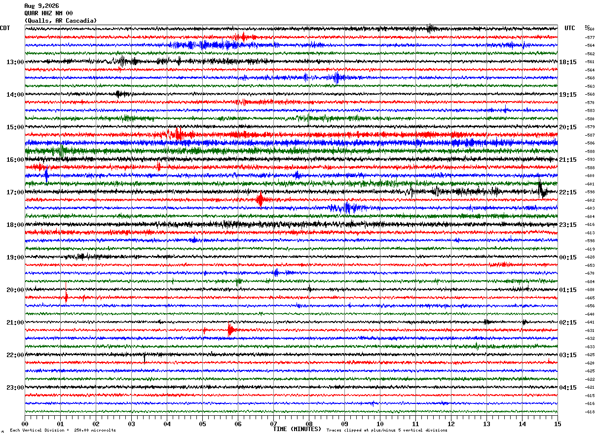Image resolution: width=597 pixels, height=437 pixels.
Task: Click the DC offset value -628
Action: [590, 257]
